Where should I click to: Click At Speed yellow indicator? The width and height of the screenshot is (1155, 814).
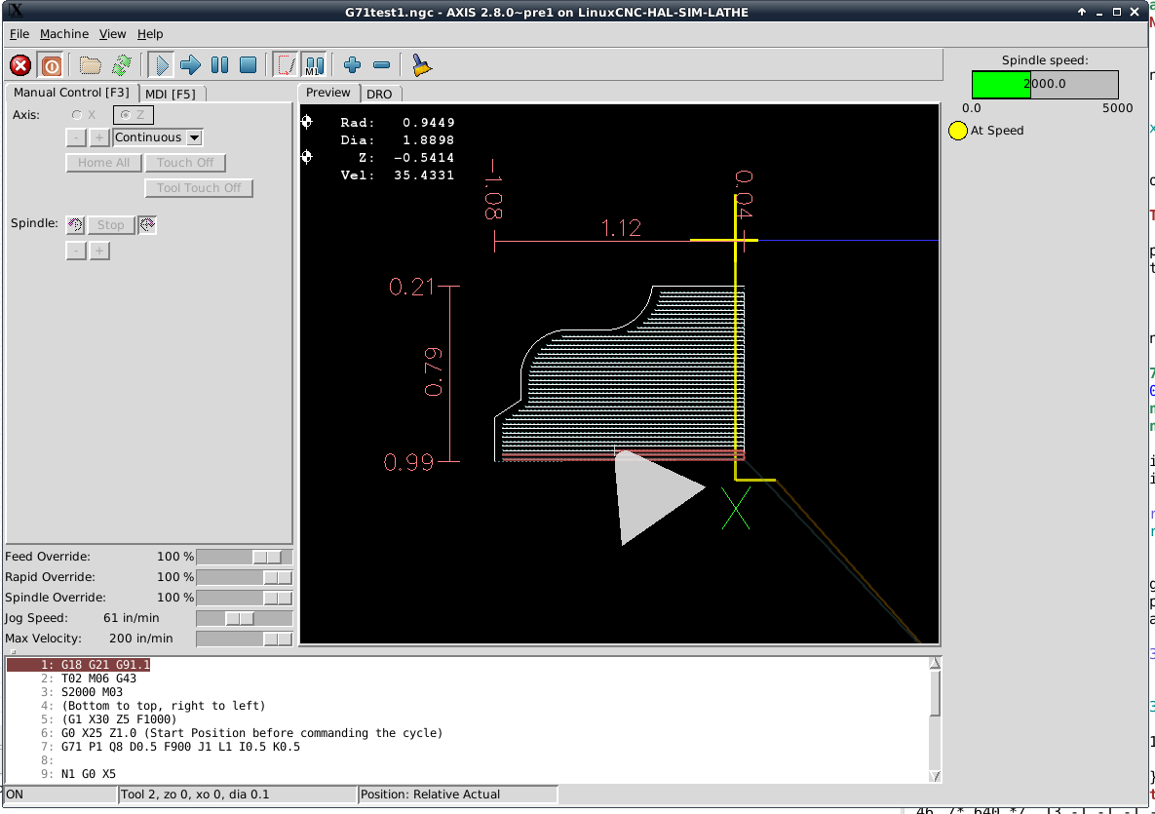coord(957,132)
